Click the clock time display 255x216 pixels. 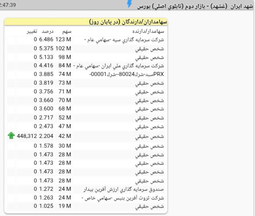8,5
